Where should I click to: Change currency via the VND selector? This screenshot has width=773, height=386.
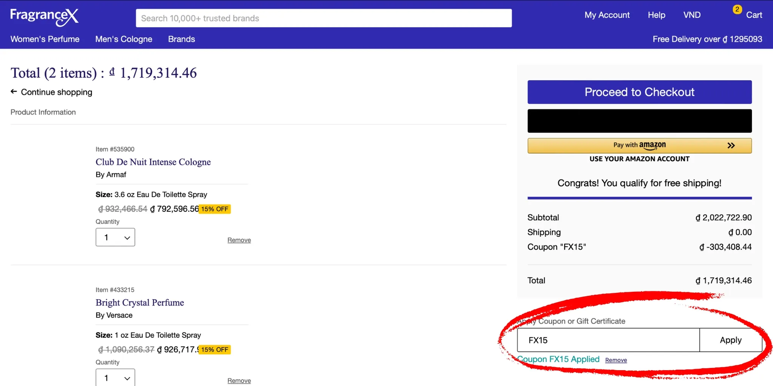pos(691,15)
